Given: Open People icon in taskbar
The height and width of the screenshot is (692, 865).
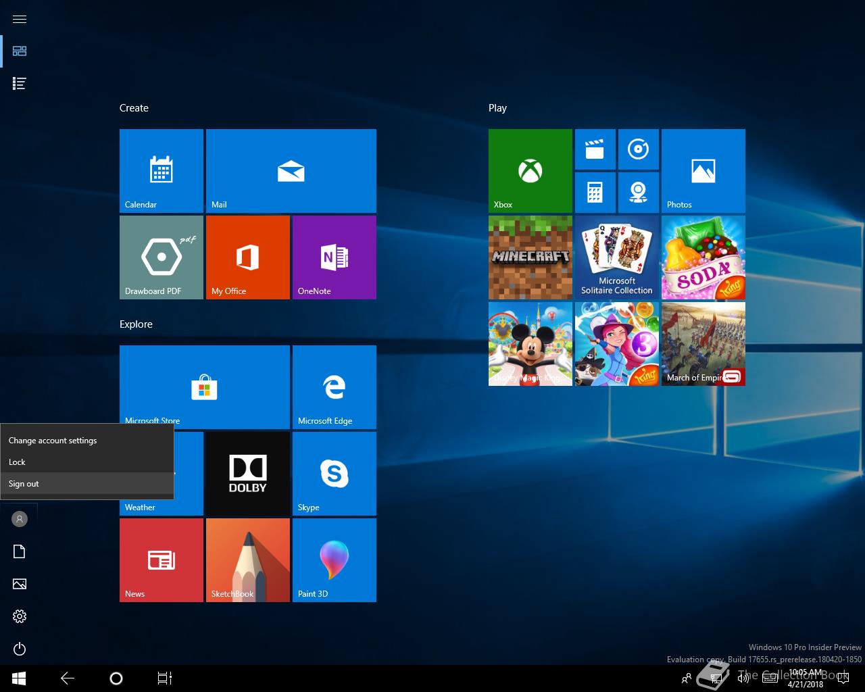Looking at the screenshot, I should tap(687, 678).
